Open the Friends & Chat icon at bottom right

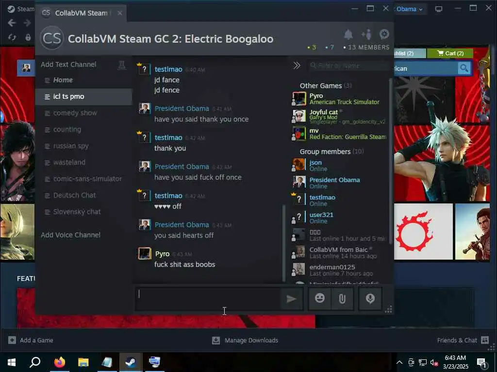point(485,340)
